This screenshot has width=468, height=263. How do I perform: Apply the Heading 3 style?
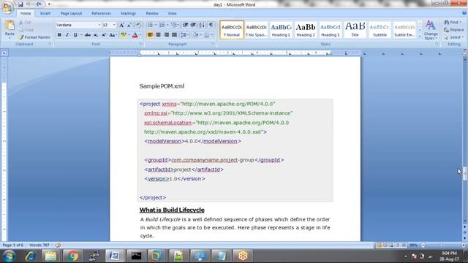click(x=331, y=30)
